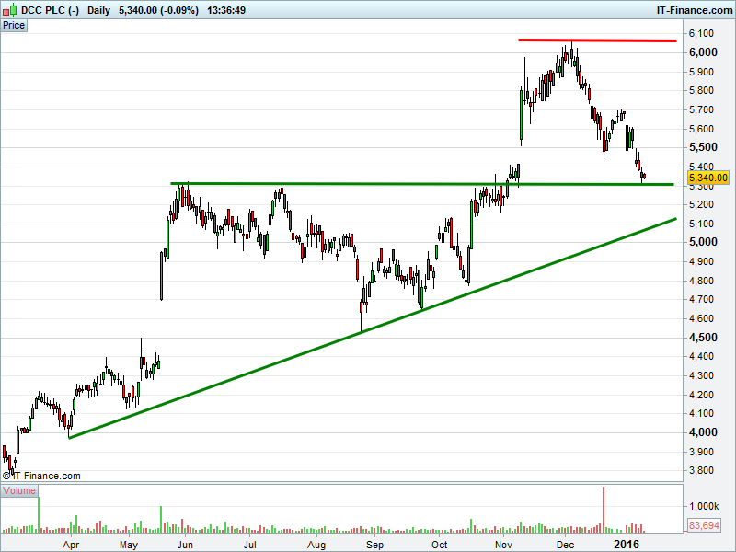Click the 5,340.00 current price tag
736x552 pixels.
[707, 178]
